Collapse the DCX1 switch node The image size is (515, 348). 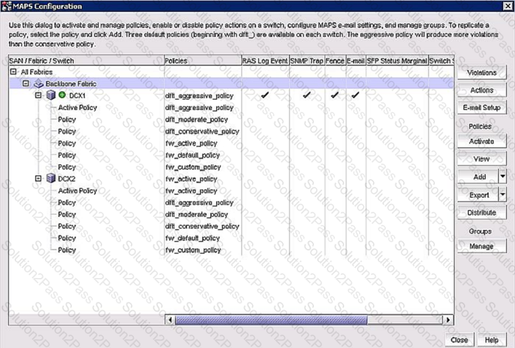coord(38,95)
